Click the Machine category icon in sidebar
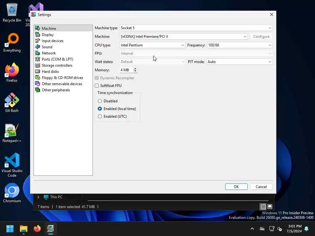The height and width of the screenshot is (236, 315). coord(37,28)
